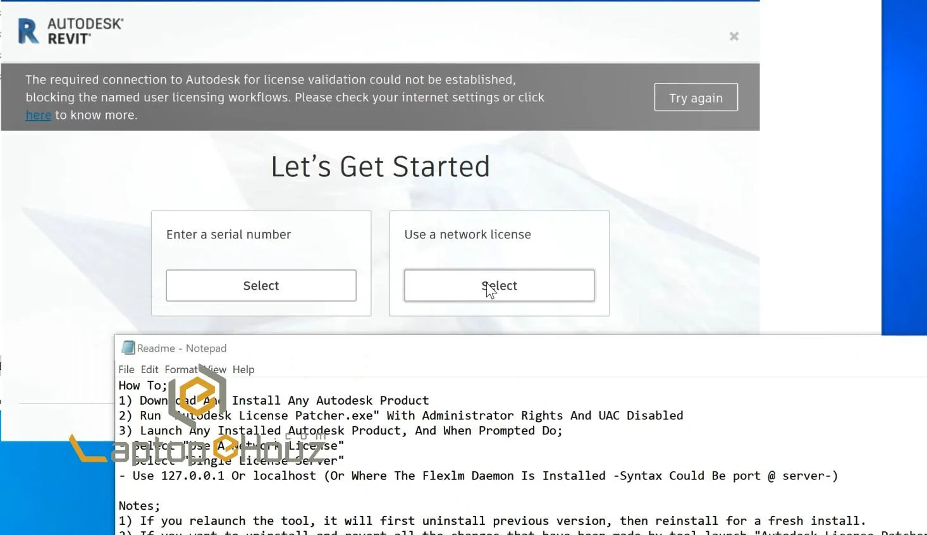The height and width of the screenshot is (535, 927).
Task: Open the Edit menu in Notepad
Action: pyautogui.click(x=150, y=369)
